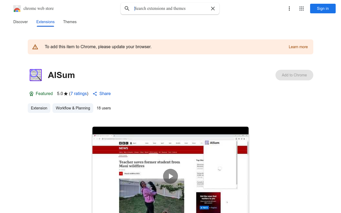Click the share icon next to Share
341x213 pixels.
pos(95,94)
